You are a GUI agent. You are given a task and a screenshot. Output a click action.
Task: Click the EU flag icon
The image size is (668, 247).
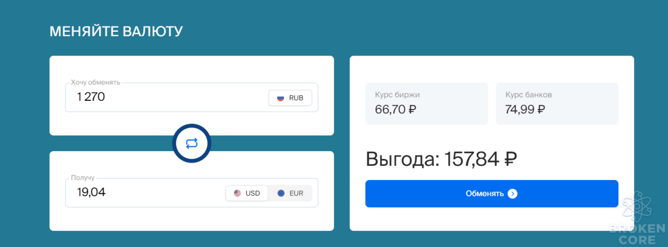(x=281, y=193)
